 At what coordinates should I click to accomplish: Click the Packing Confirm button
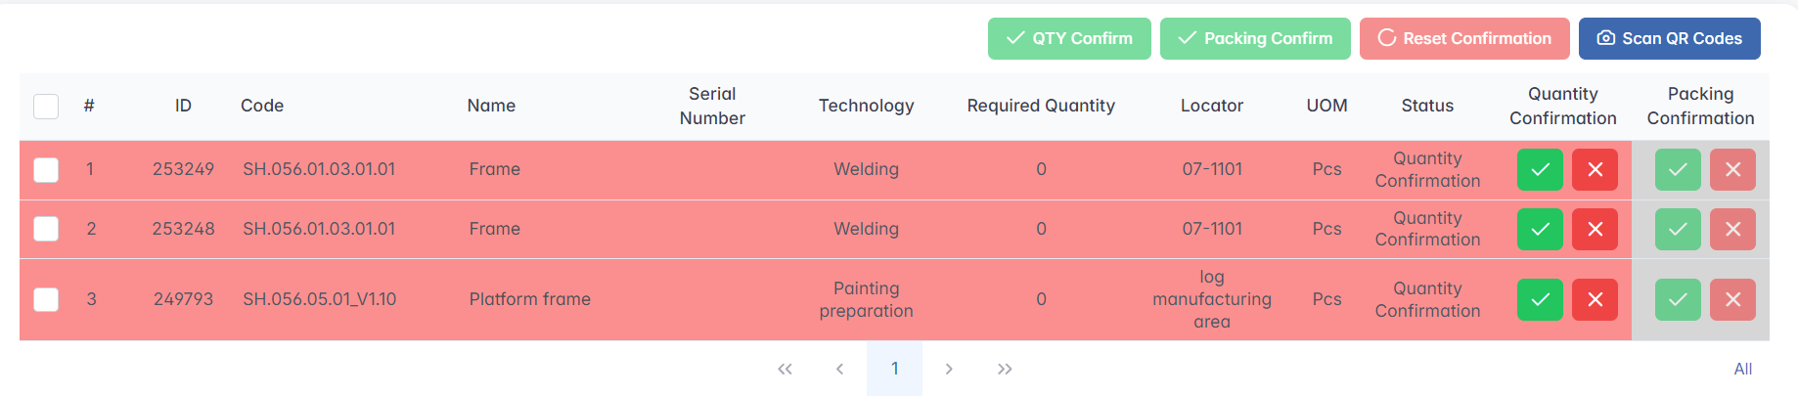1255,38
